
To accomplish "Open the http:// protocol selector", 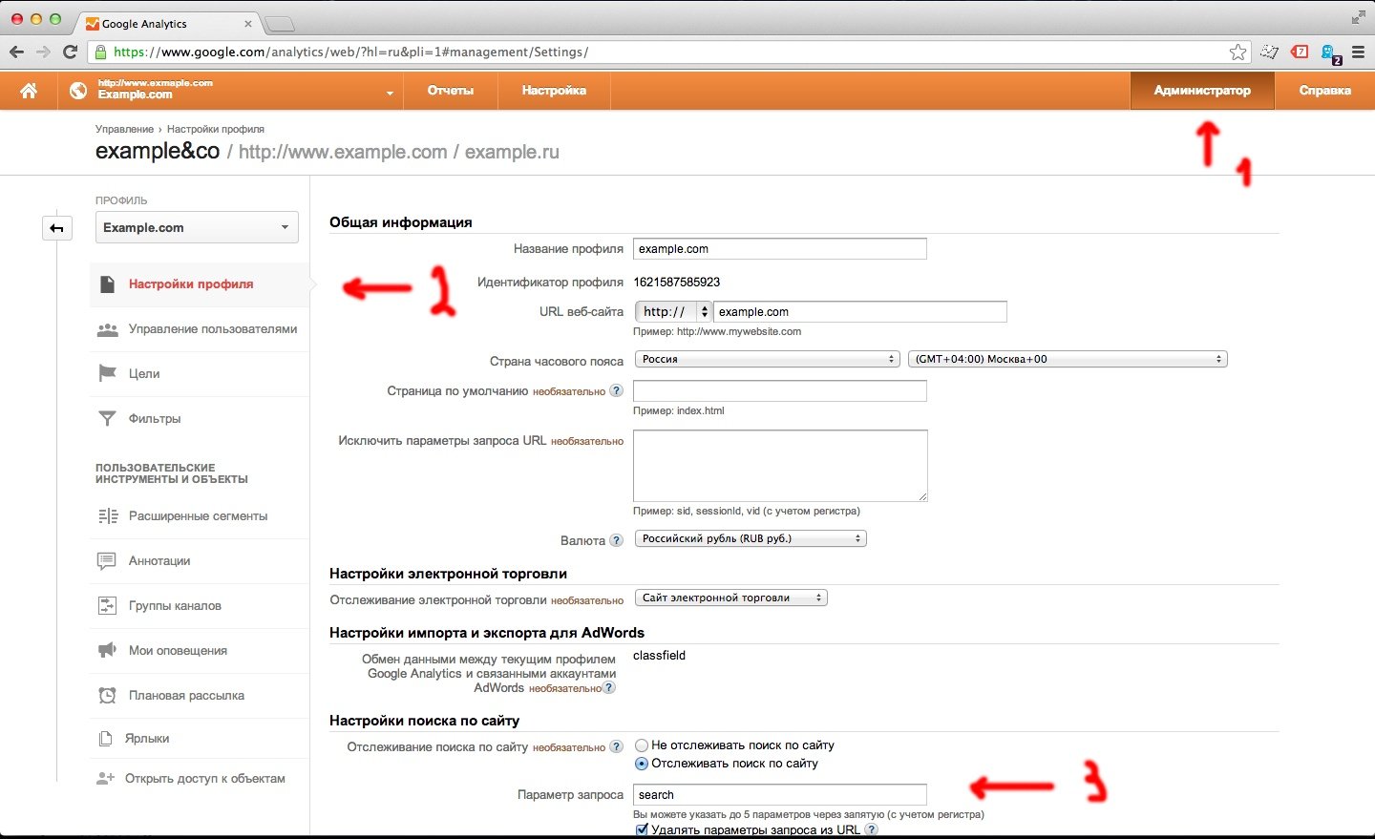I will click(674, 311).
